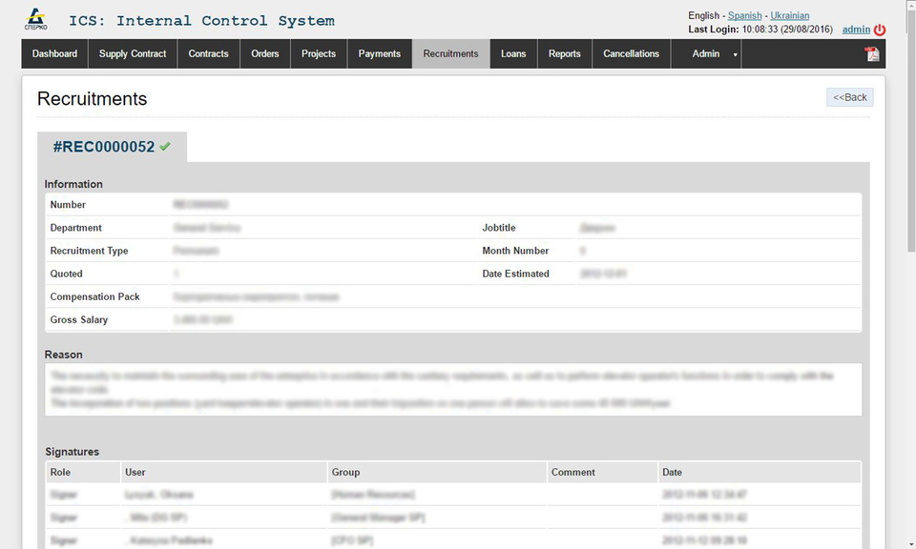Click the СПЕРКО company logo

[36, 19]
